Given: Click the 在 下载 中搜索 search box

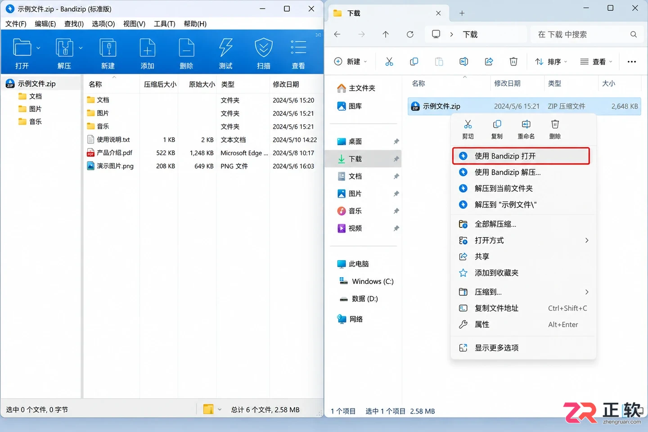Looking at the screenshot, I should click(587, 34).
